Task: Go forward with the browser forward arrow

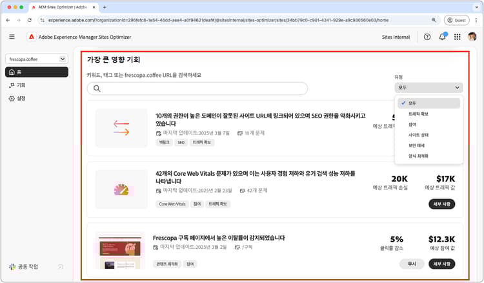Action: (x=19, y=20)
